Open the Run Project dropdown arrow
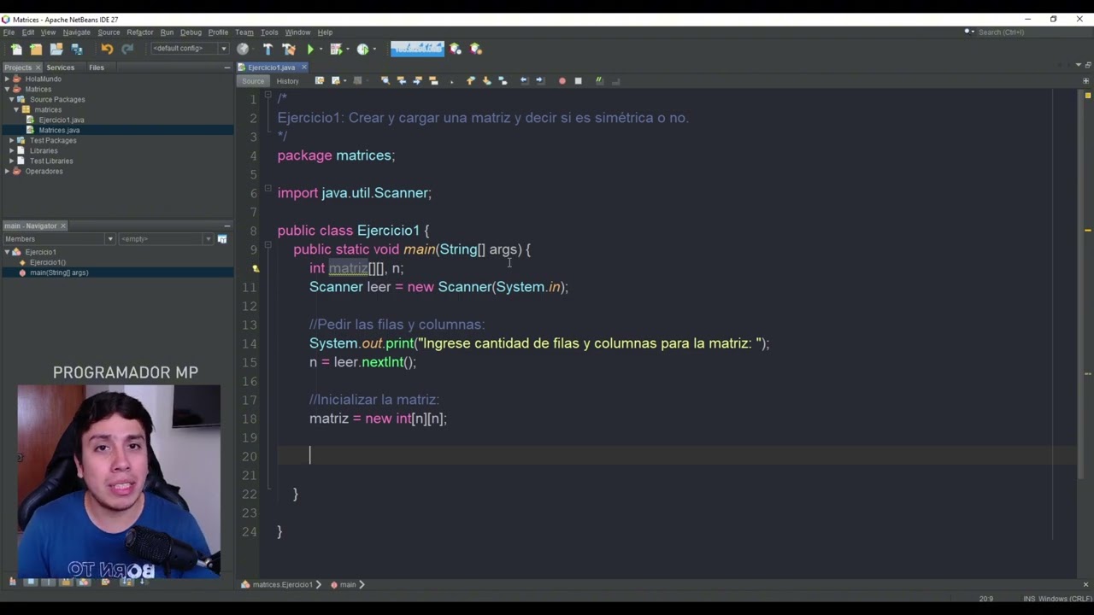Viewport: 1094px width, 615px height. (x=321, y=49)
